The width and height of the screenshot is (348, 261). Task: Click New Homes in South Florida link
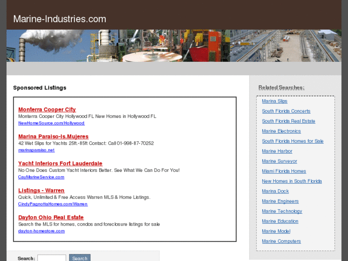point(292,181)
